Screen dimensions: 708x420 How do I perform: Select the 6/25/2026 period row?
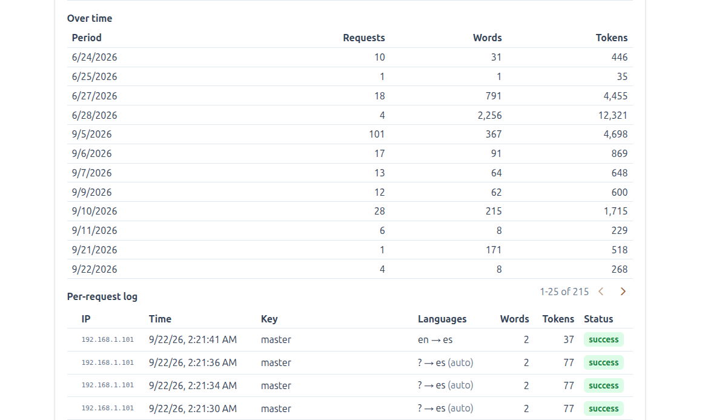pos(350,77)
